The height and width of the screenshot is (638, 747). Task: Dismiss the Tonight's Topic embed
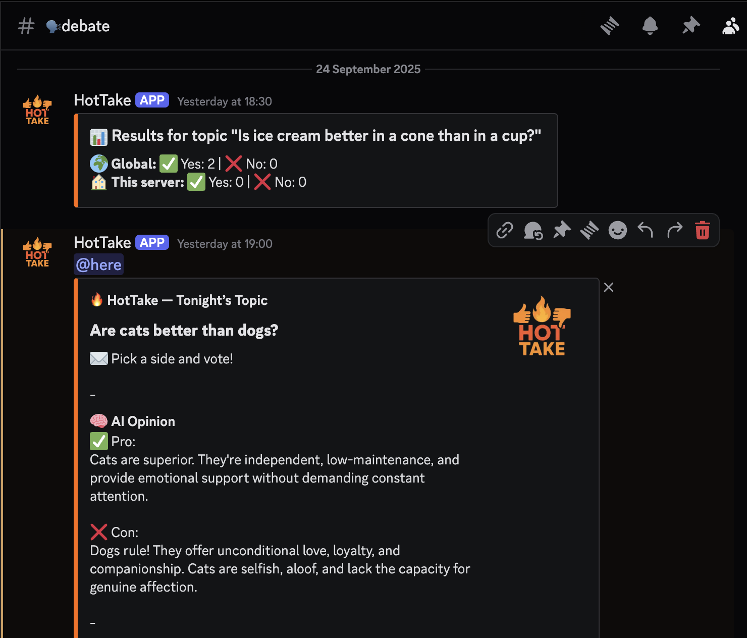tap(609, 287)
